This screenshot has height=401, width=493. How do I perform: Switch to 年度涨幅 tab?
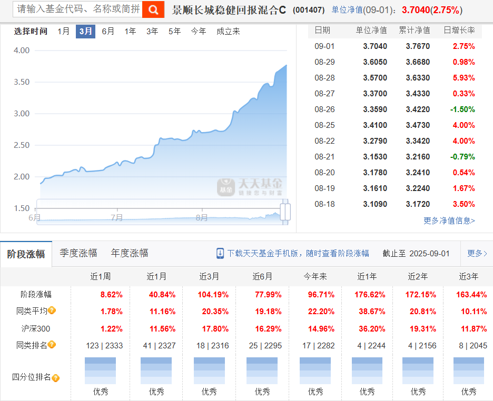tap(130, 253)
